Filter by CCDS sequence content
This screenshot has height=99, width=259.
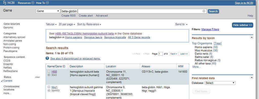(x=7, y=61)
